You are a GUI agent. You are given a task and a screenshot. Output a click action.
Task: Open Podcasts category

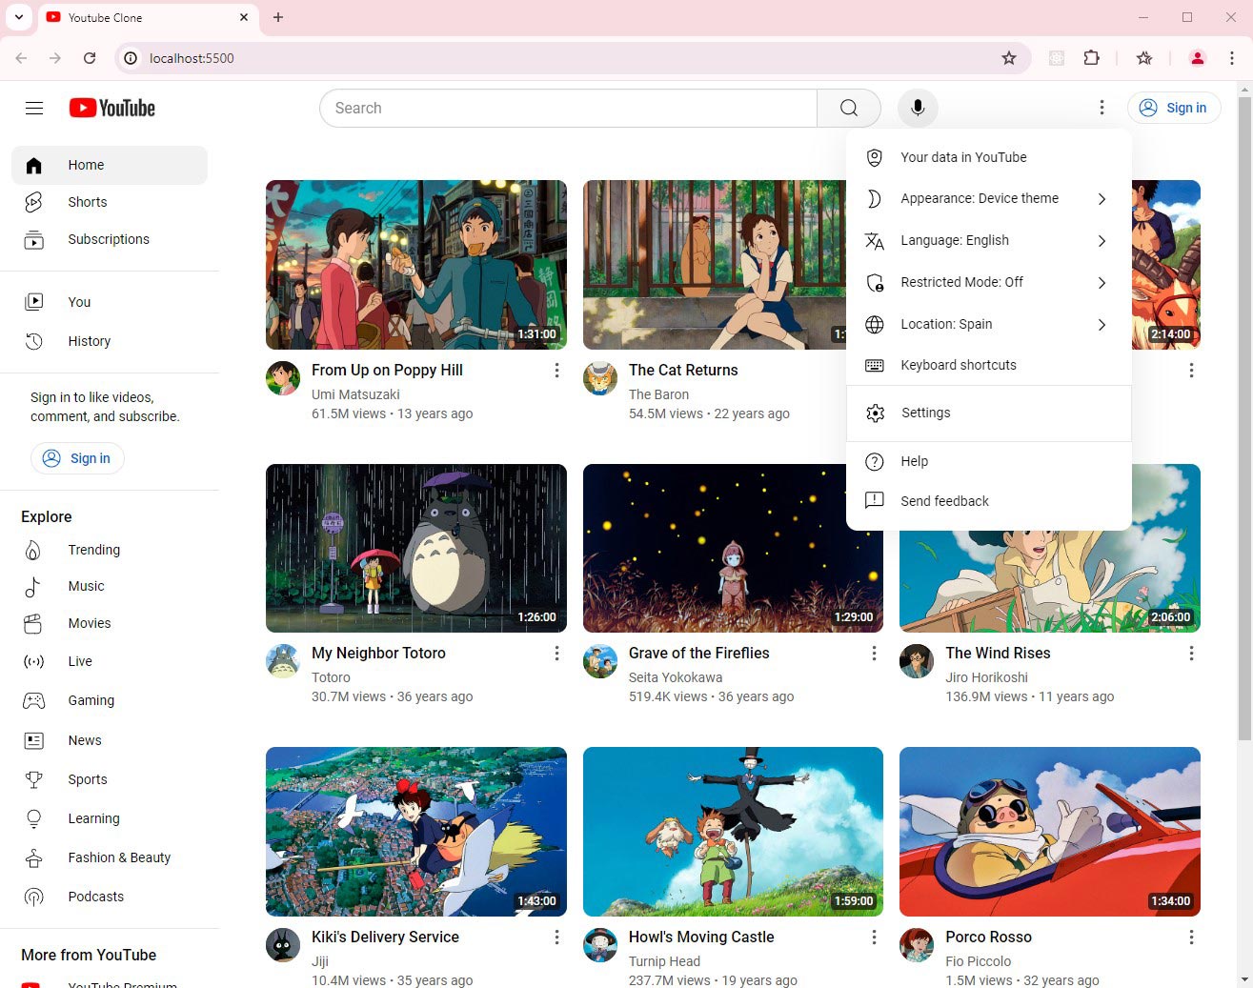click(110, 897)
